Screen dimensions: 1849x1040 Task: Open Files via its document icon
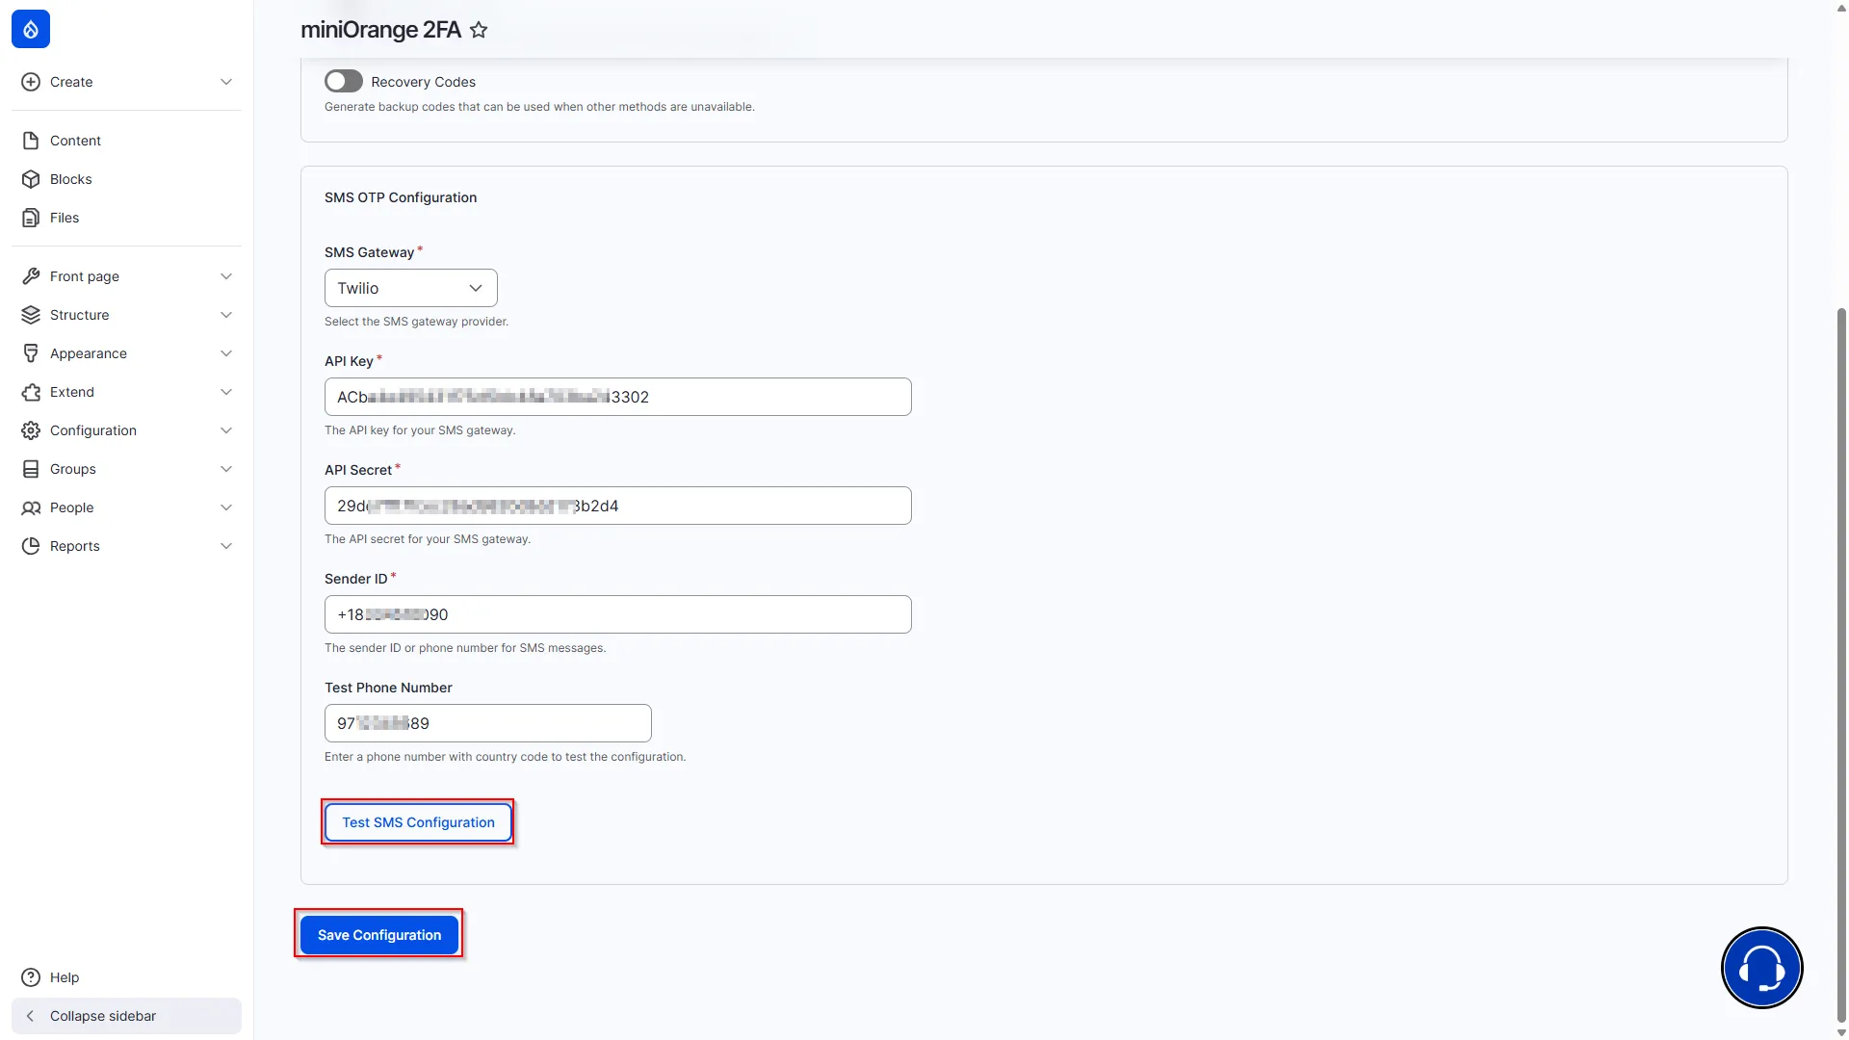coord(31,218)
